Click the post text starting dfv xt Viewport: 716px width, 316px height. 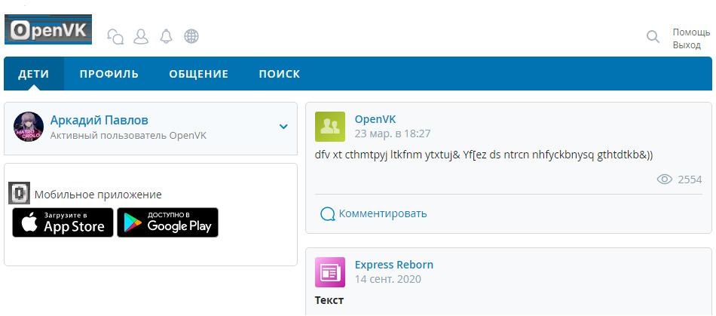pyautogui.click(x=484, y=155)
